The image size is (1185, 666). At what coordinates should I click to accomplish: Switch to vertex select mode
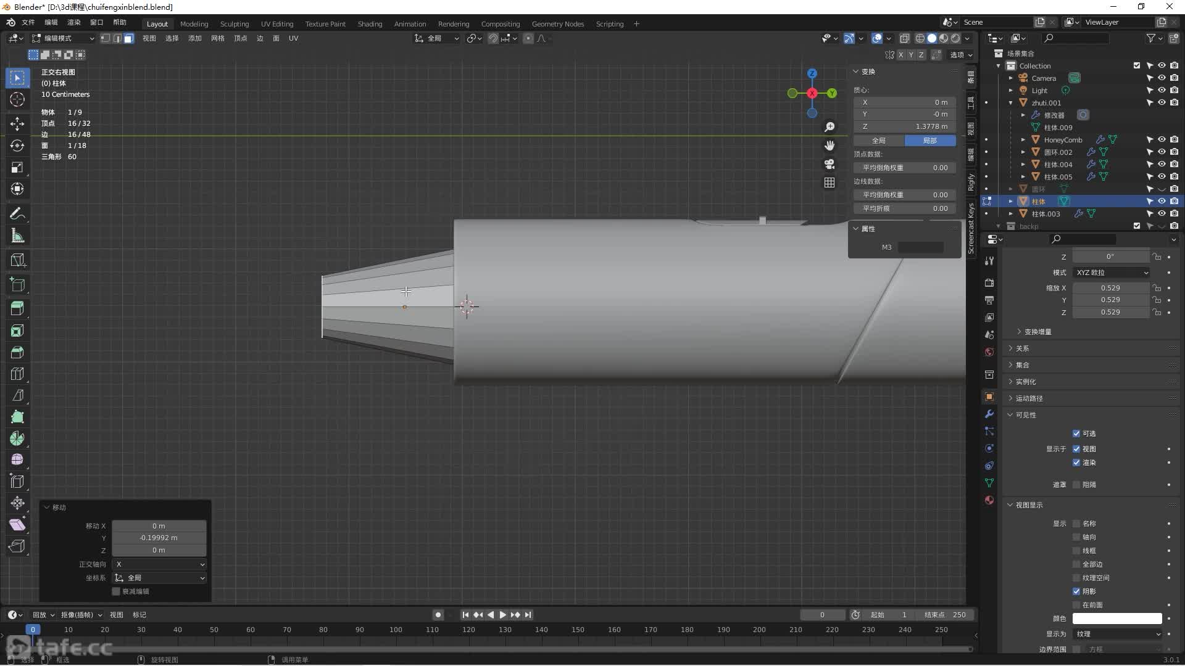[x=106, y=38]
